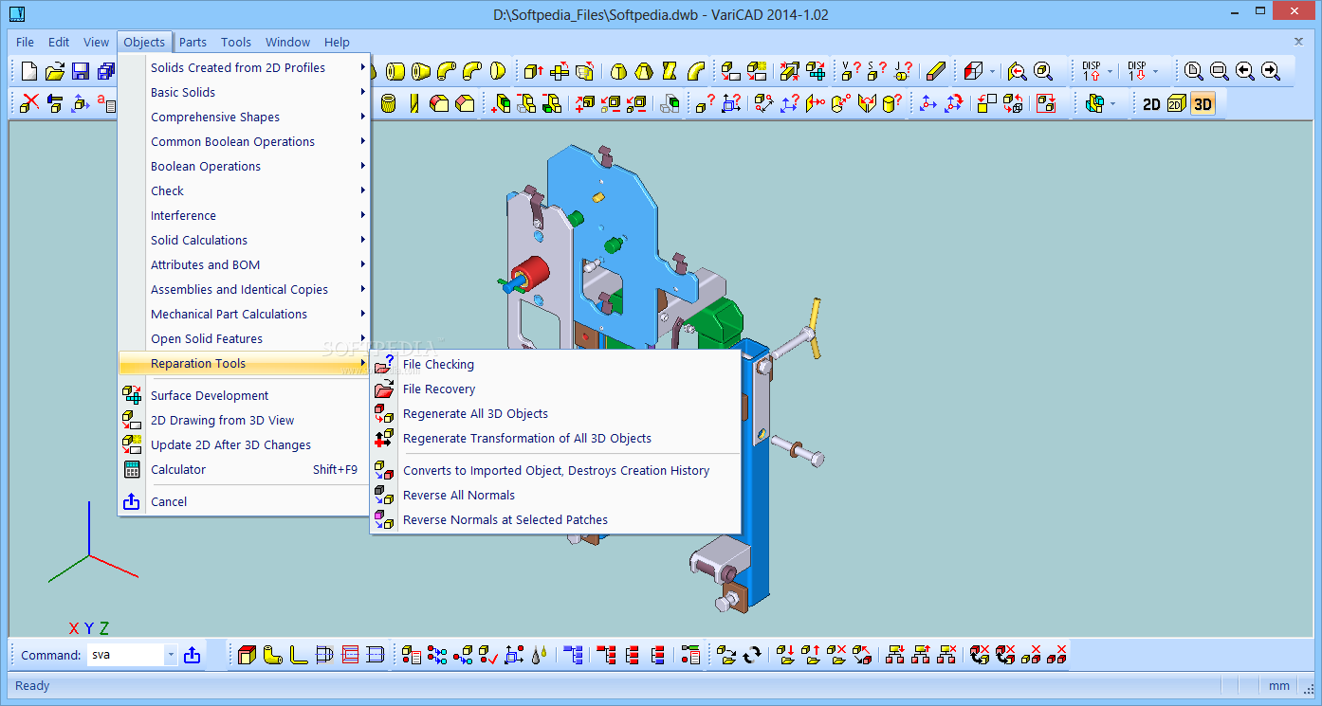The image size is (1322, 706).
Task: Click the shaded box bottom toolbar icon
Action: click(248, 655)
